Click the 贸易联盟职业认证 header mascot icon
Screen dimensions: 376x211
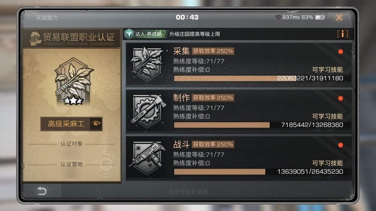pos(35,38)
